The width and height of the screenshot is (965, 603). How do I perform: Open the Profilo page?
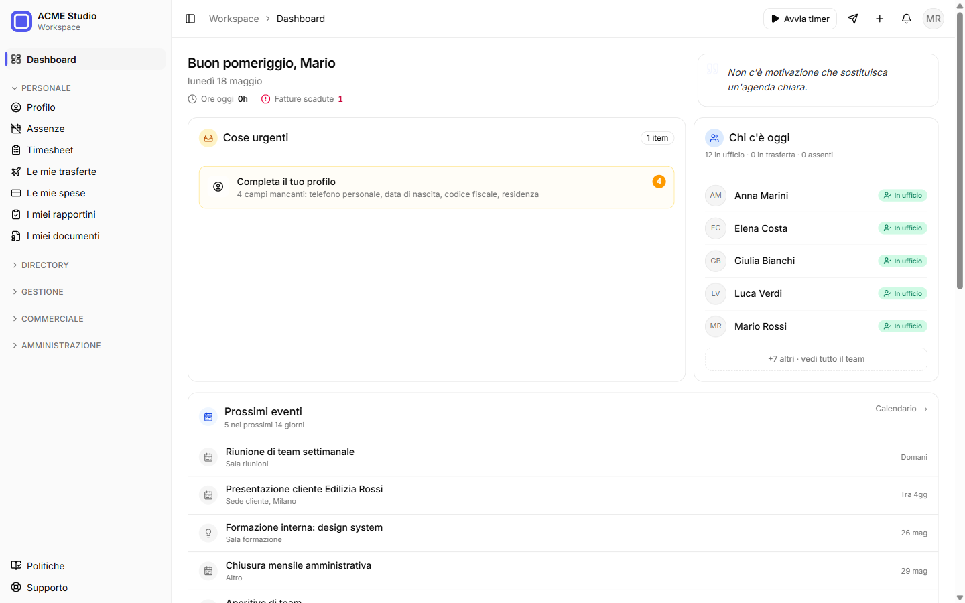tap(85, 107)
